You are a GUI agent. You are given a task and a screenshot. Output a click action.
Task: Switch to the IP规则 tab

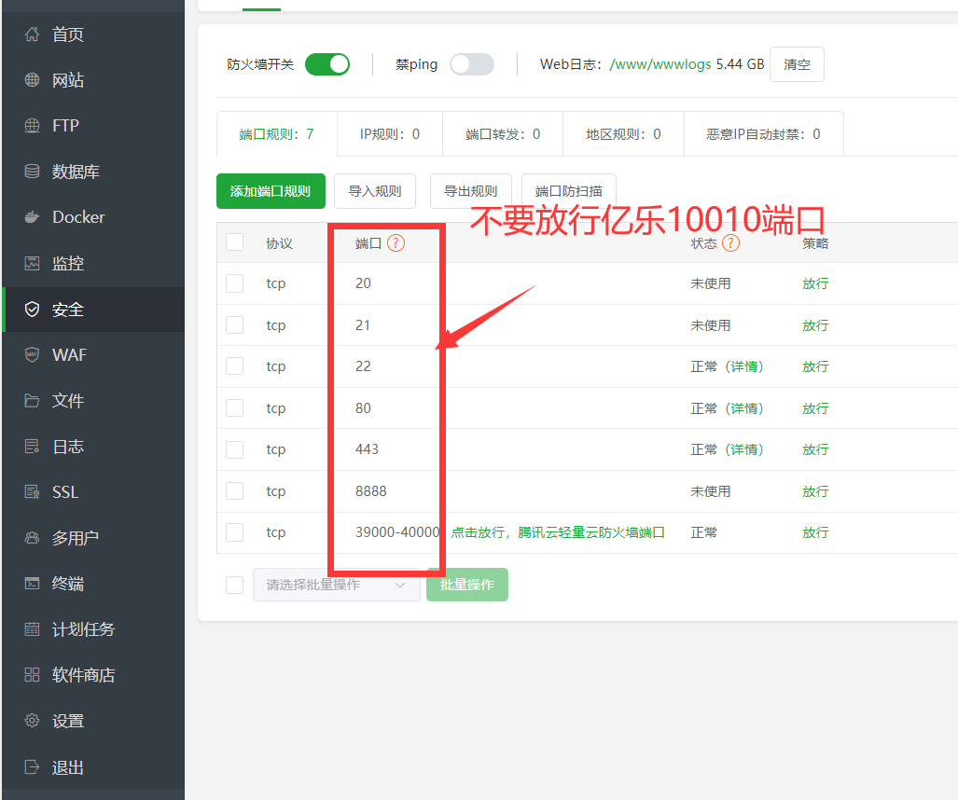(389, 133)
